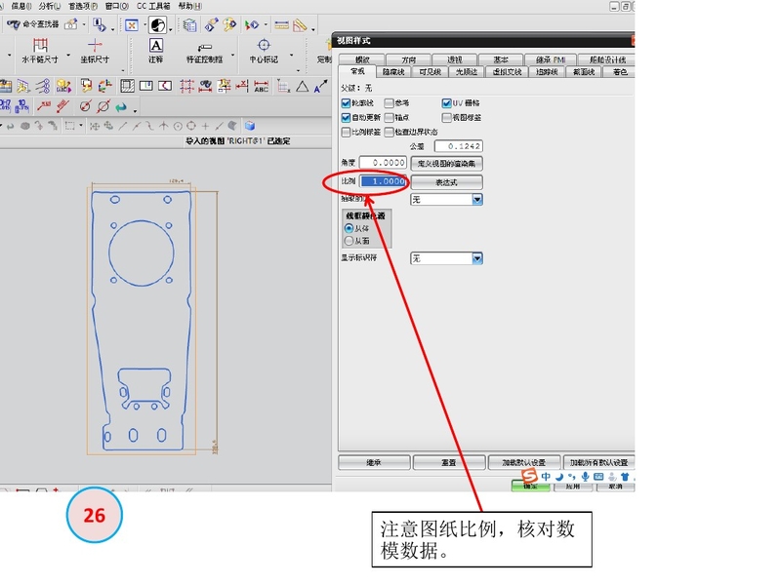Click the Sogou input method S icon
The width and height of the screenshot is (781, 585).
(531, 477)
